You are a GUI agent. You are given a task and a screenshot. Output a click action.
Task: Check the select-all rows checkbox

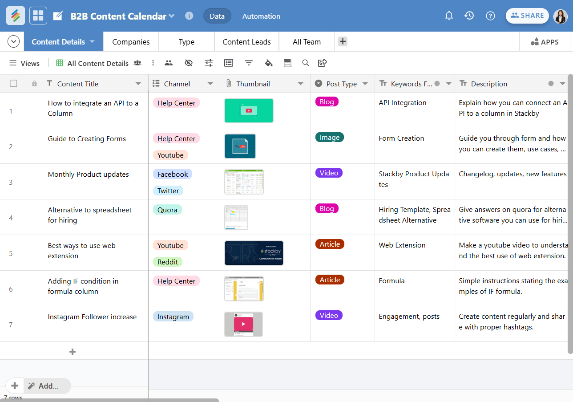[x=13, y=83]
